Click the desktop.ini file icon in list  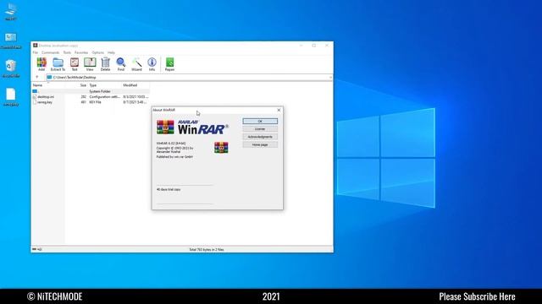[x=35, y=97]
